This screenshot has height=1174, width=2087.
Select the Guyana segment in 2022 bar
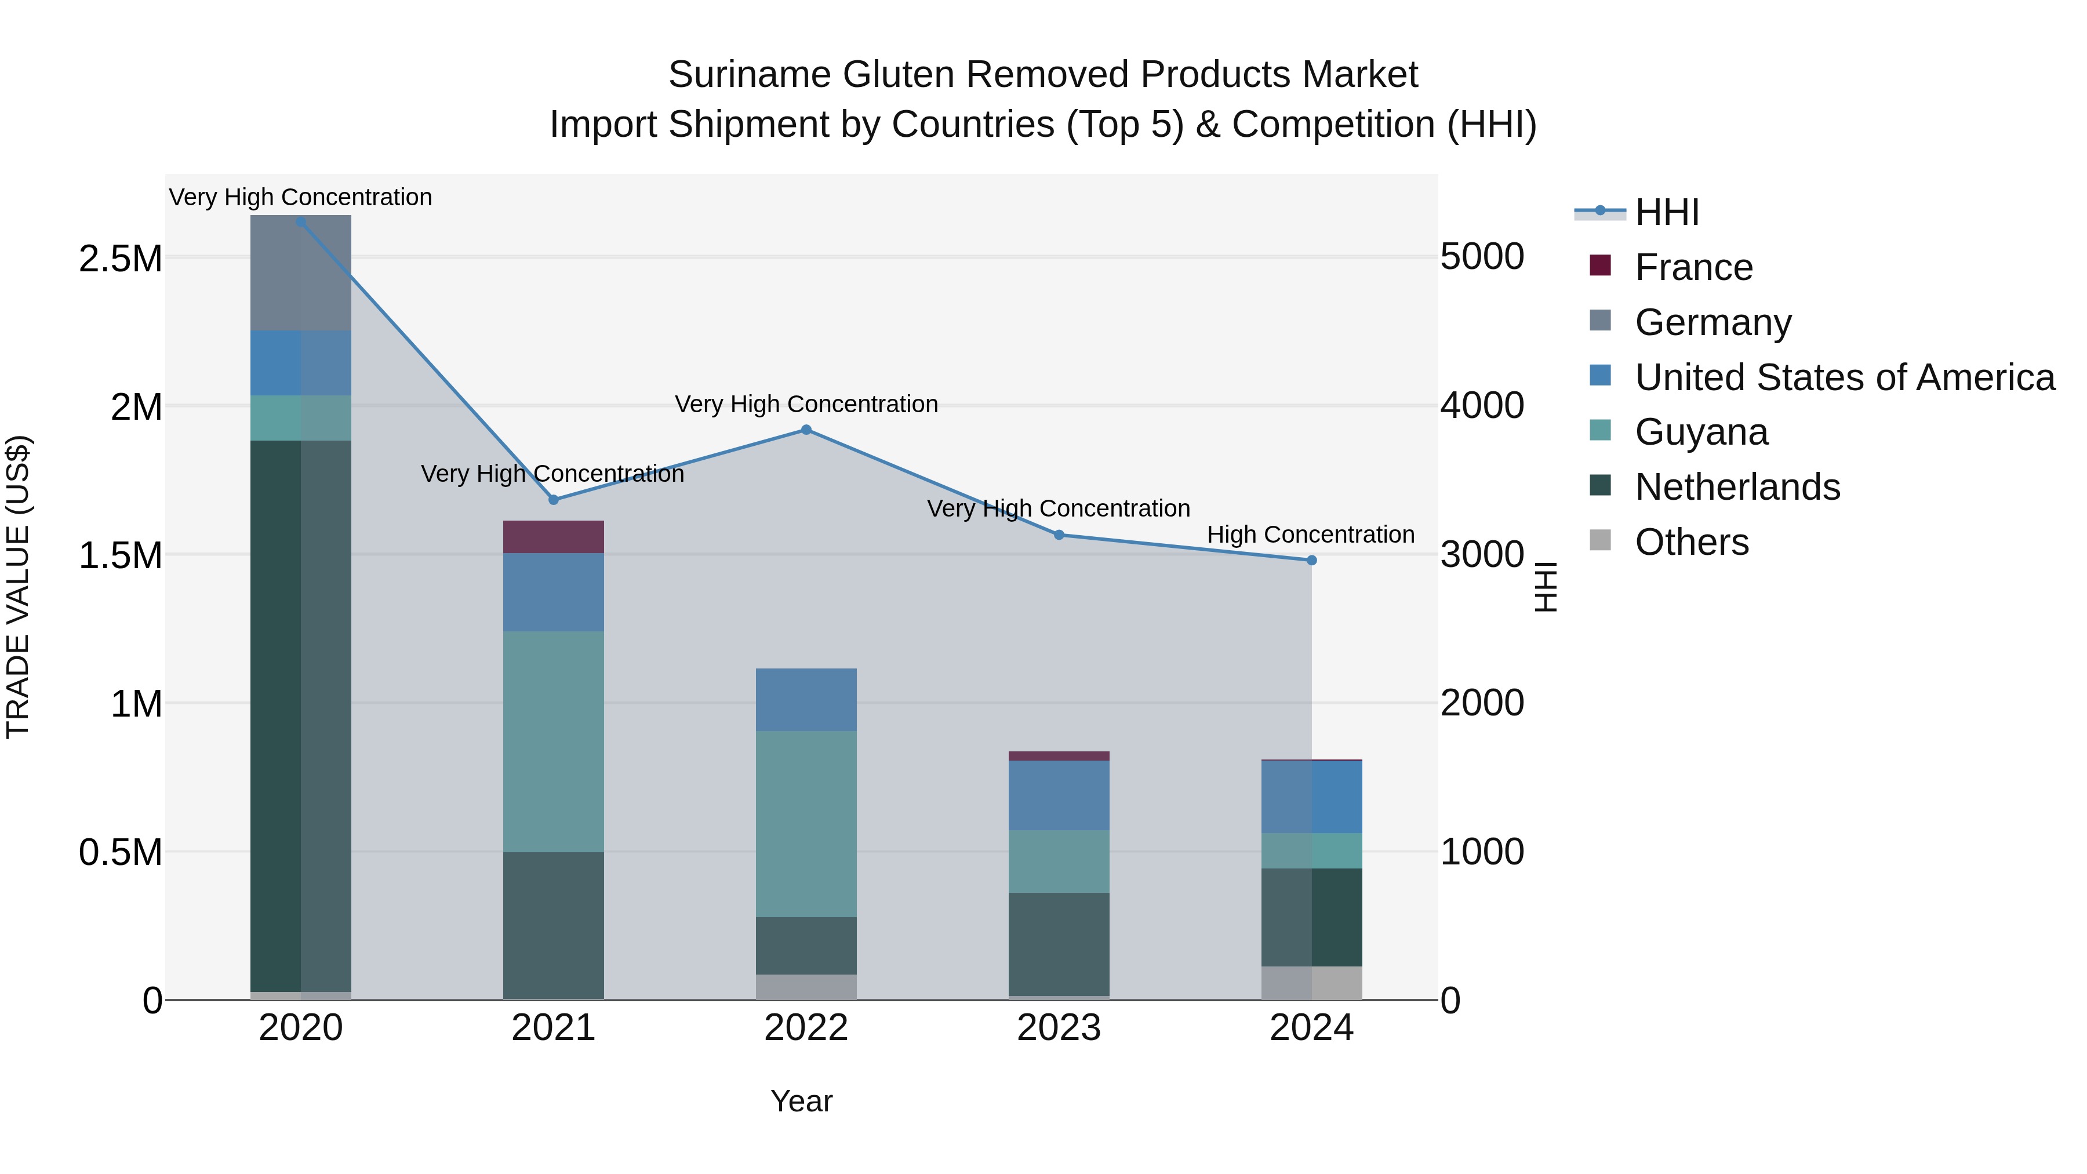coord(806,824)
